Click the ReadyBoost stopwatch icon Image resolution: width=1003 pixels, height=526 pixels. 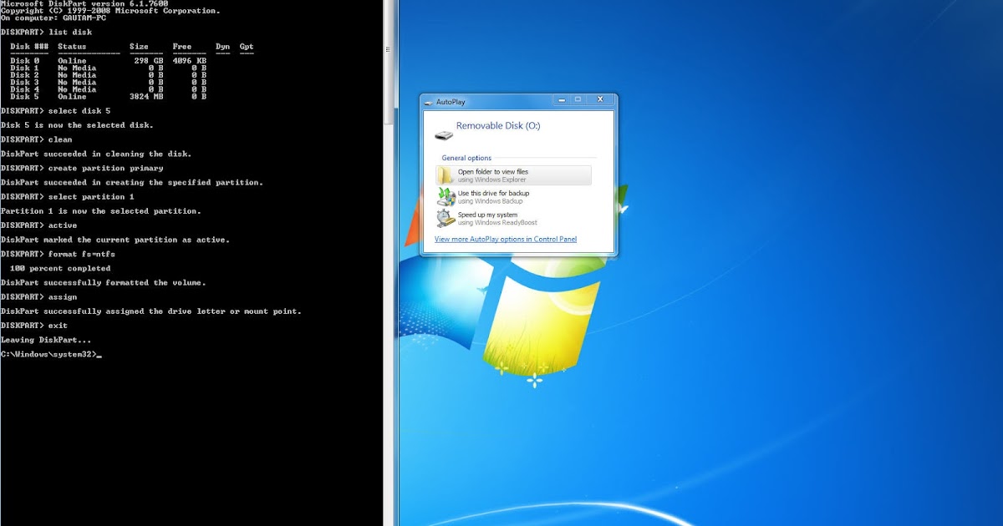(x=445, y=219)
